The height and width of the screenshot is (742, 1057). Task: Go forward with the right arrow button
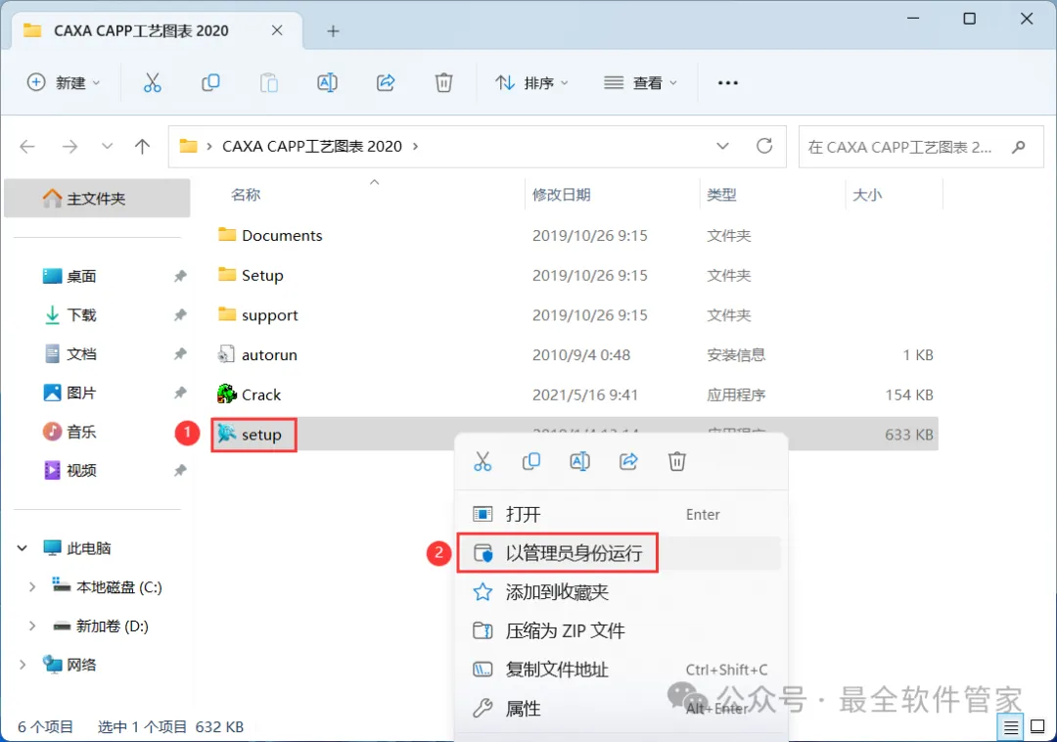click(x=70, y=146)
